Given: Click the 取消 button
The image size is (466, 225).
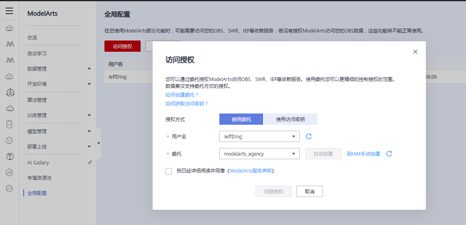Looking at the screenshot, I should (310, 191).
